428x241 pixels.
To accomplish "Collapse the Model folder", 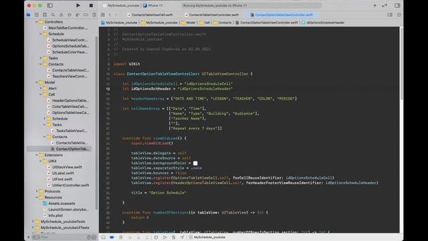I will tap(37, 82).
